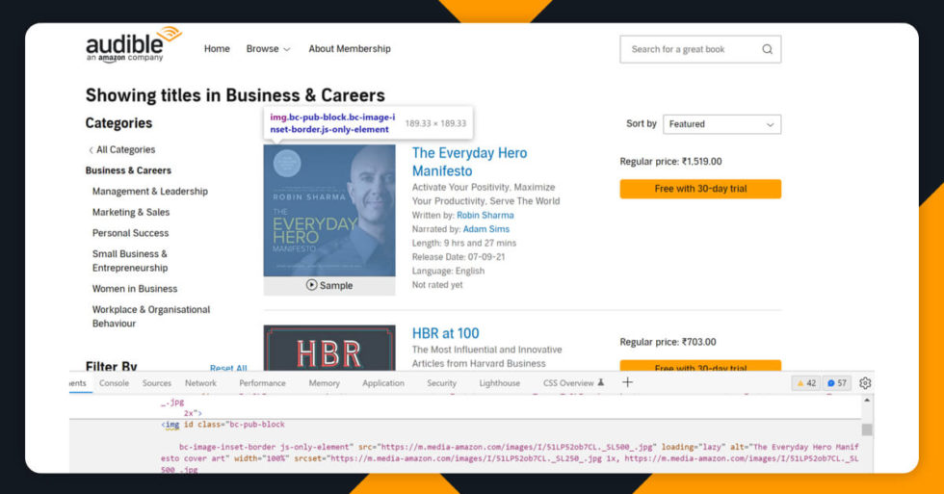The height and width of the screenshot is (494, 944).
Task: Click the Audible logo
Action: [x=134, y=44]
